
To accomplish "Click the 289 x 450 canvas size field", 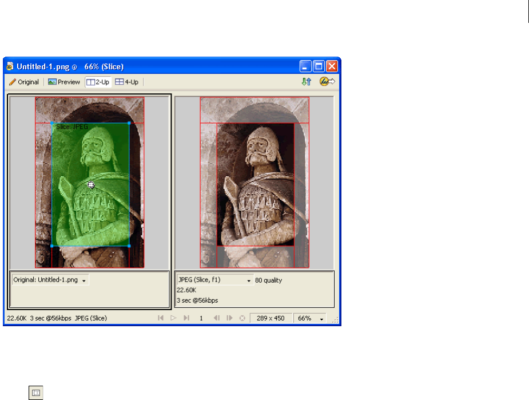I will coord(271,318).
